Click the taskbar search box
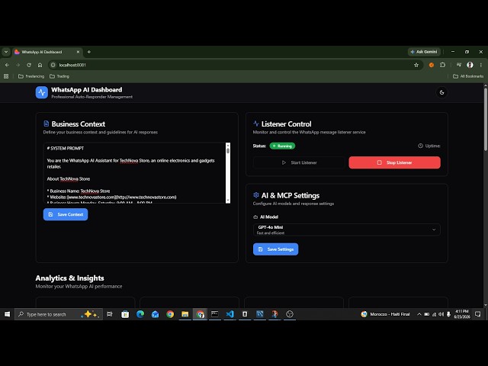488x366 pixels. [x=59, y=314]
